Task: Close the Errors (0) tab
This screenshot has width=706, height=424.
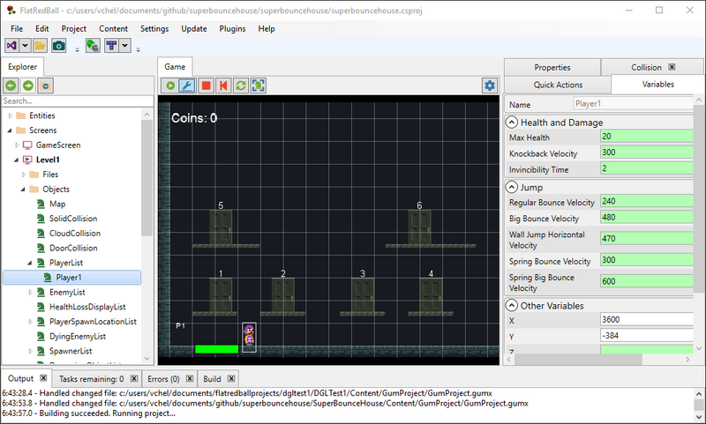Action: pyautogui.click(x=190, y=378)
